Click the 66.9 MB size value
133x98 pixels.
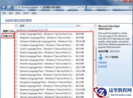[80, 34]
